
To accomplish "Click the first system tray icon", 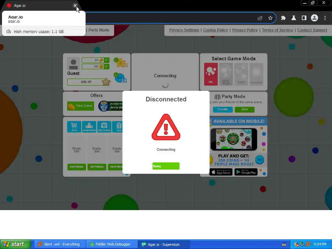I will (296, 244).
